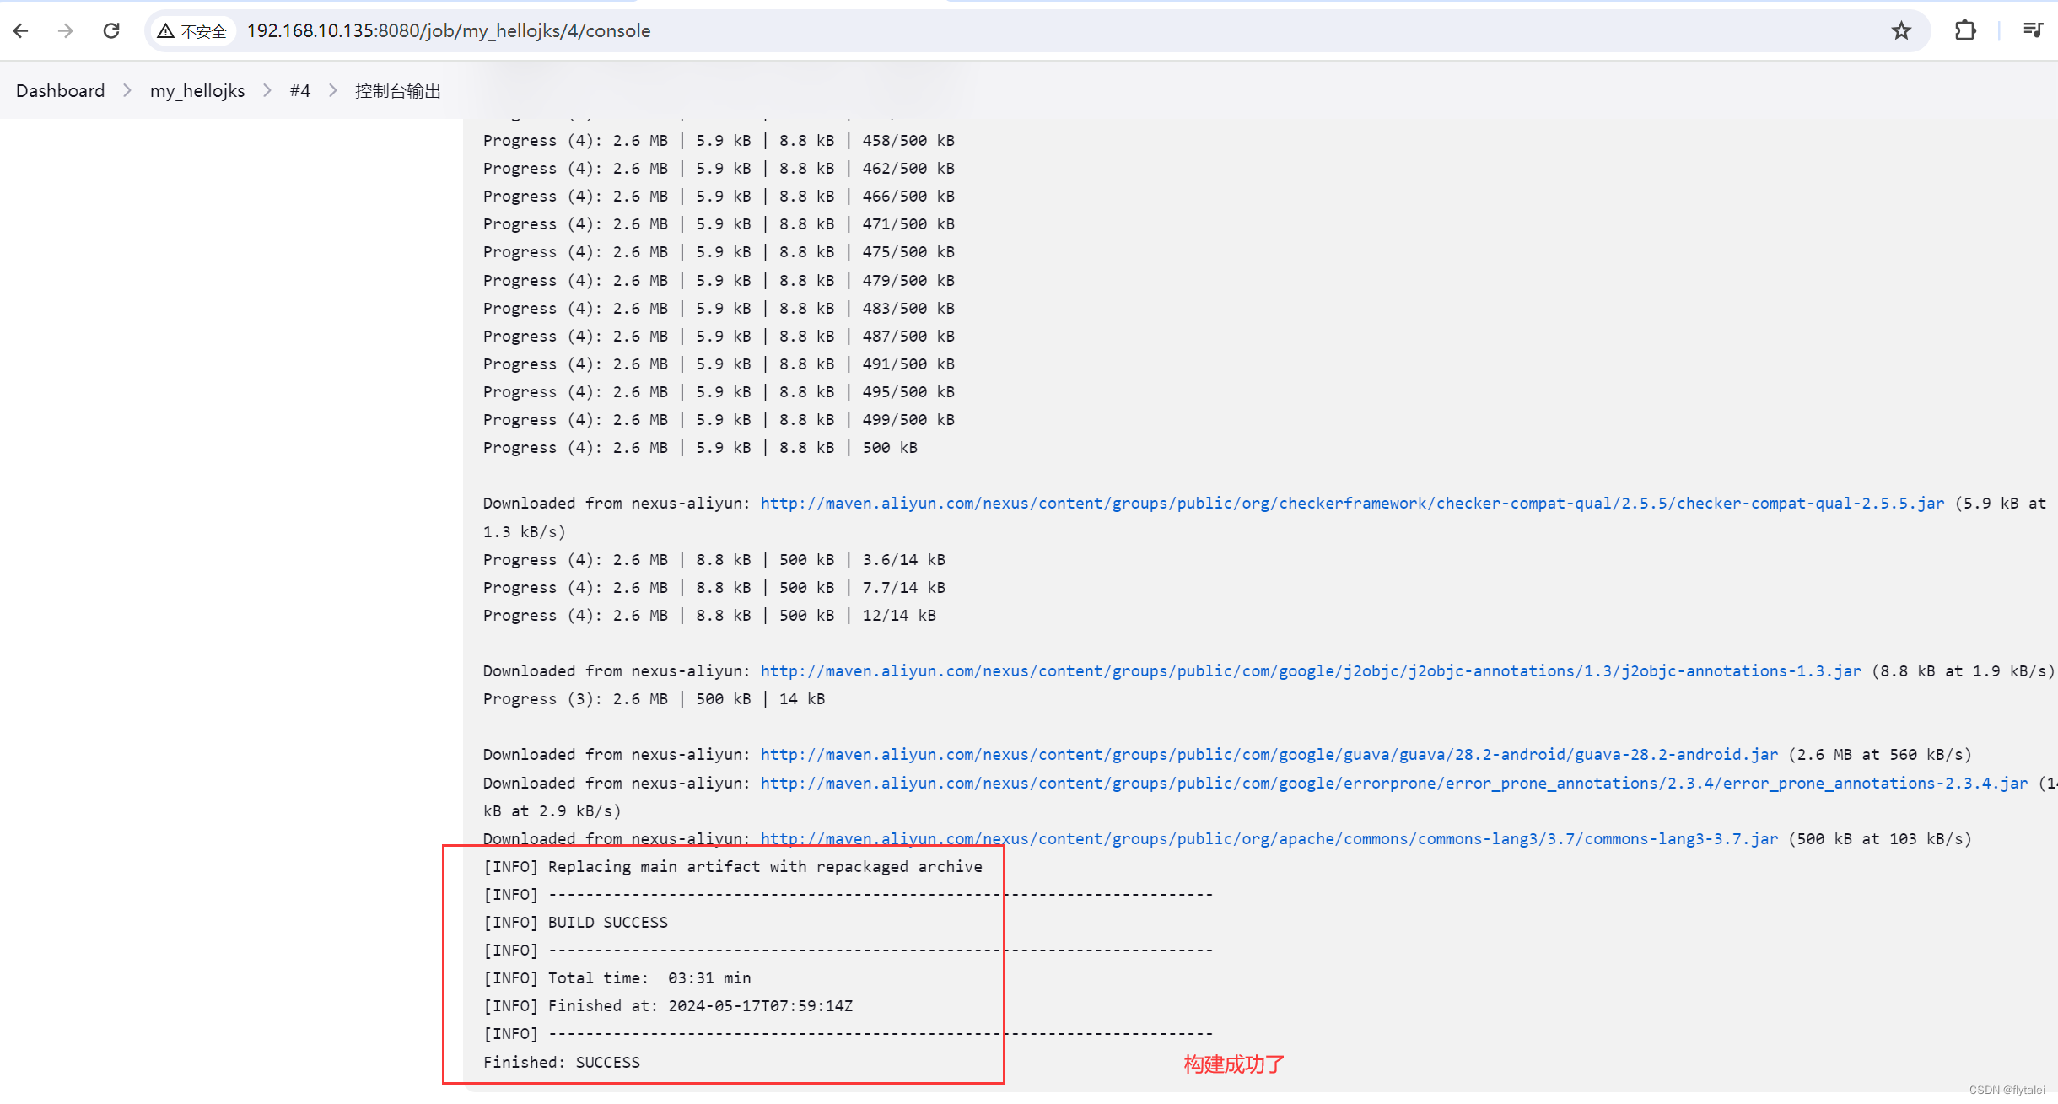Expand chevron after Dashboard breadcrumb
This screenshot has height=1104, width=2058.
(127, 90)
